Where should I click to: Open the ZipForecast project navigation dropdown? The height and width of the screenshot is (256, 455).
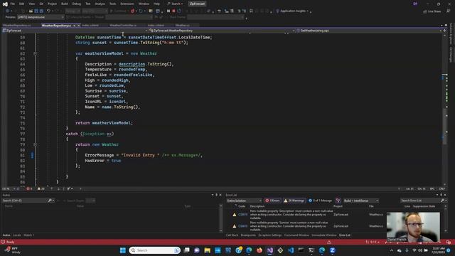(75, 31)
